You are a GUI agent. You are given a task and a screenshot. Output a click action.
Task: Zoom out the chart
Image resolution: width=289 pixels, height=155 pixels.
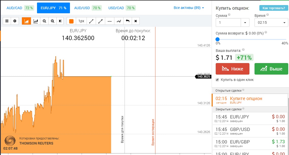pyautogui.click(x=44, y=21)
